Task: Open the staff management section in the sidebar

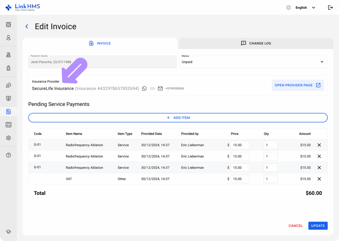Action: pos(8,85)
